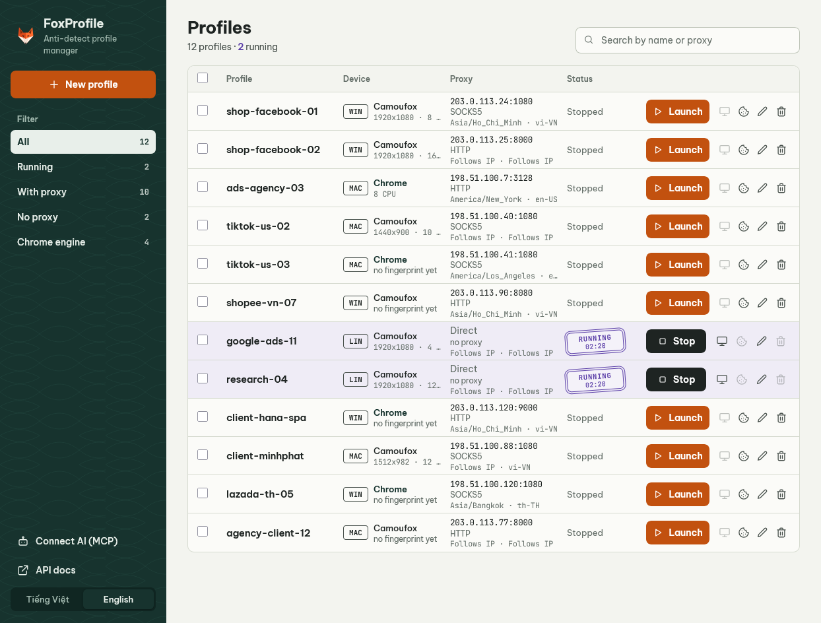Viewport: 821px width, 623px height.
Task: Stop the research-04 profile
Action: coord(676,379)
